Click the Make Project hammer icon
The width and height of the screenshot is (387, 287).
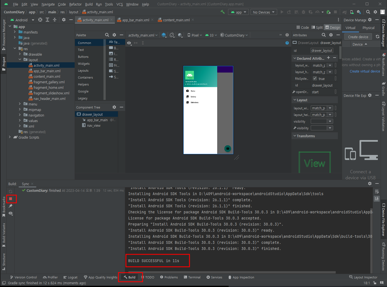222,12
